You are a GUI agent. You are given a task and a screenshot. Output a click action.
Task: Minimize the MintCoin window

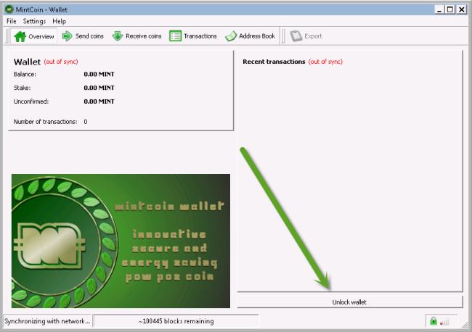[439, 9]
